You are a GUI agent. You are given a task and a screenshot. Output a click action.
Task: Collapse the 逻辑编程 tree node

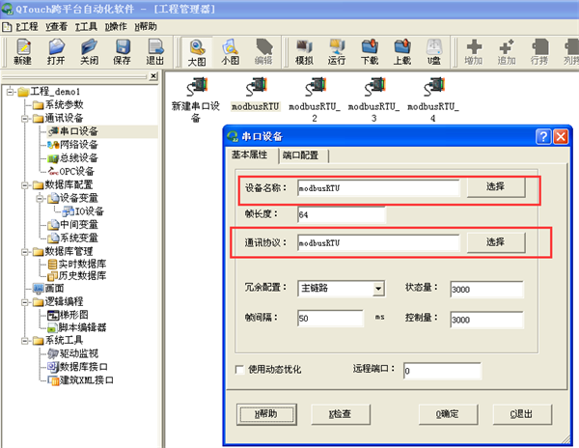point(25,302)
